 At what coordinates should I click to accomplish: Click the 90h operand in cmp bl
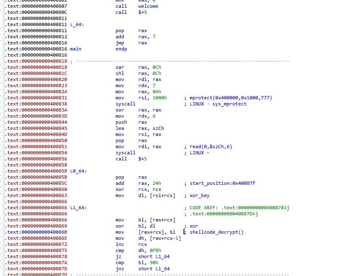click(154, 263)
